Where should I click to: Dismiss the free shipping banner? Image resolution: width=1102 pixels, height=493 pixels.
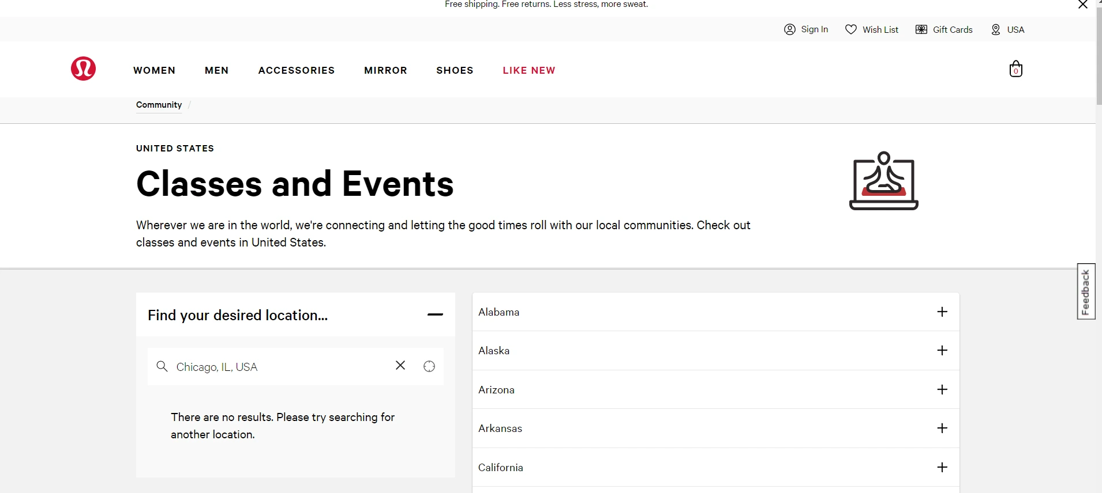pyautogui.click(x=1083, y=5)
